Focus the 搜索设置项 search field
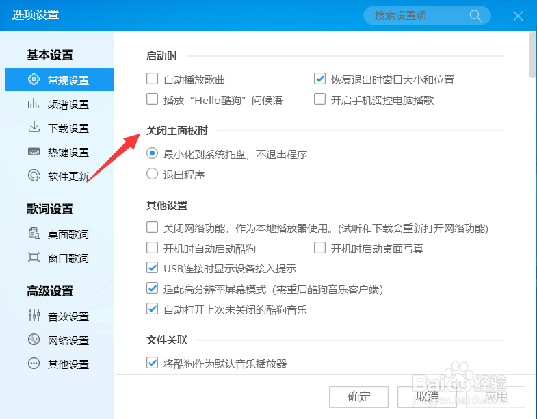Screen dimensions: 537x419 click(427, 16)
